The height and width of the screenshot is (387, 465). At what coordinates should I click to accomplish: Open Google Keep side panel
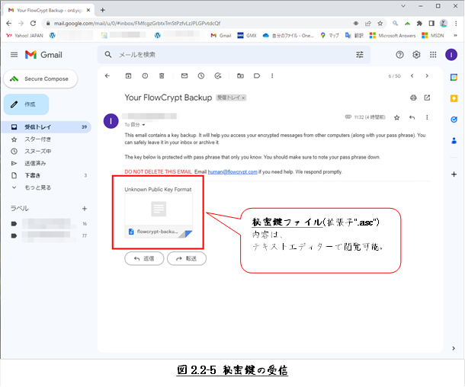pyautogui.click(x=454, y=98)
